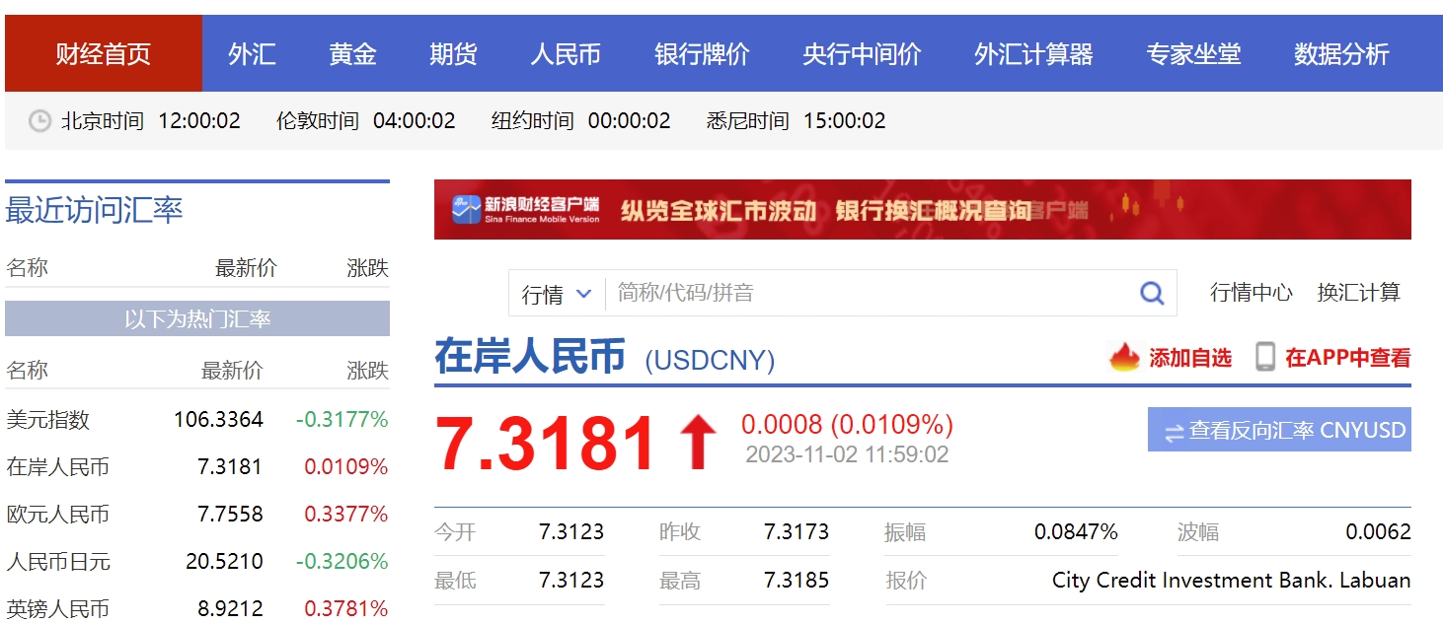Viewport: 1443px width, 624px height.
Task: Expand the 行情 dropdown in search bar
Action: (557, 294)
